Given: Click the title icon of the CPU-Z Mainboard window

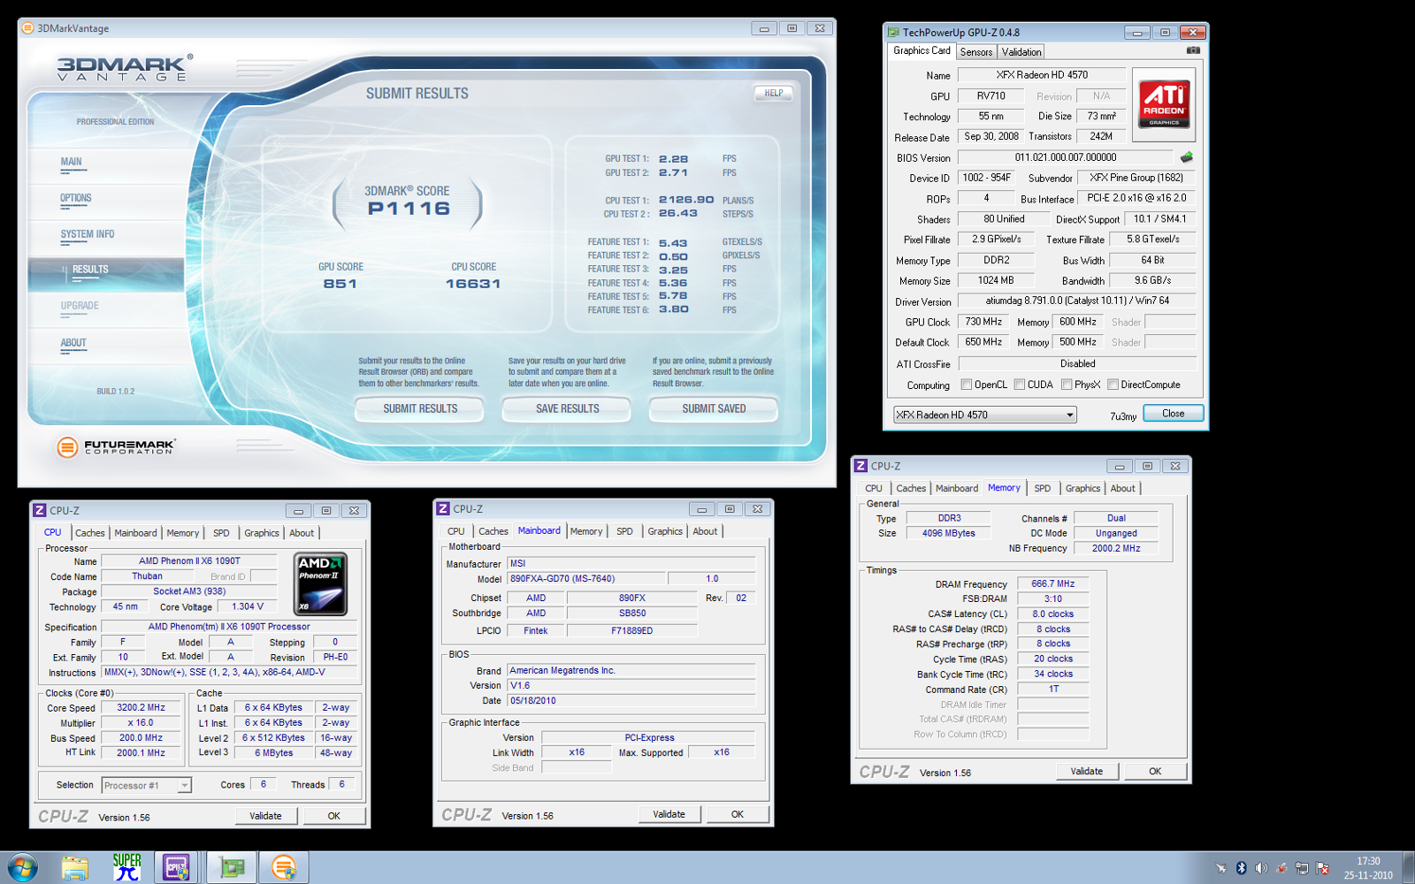Looking at the screenshot, I should click(x=443, y=509).
